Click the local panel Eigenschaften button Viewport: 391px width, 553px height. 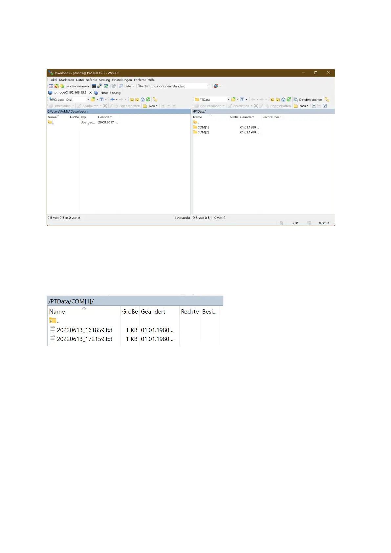[127, 106]
